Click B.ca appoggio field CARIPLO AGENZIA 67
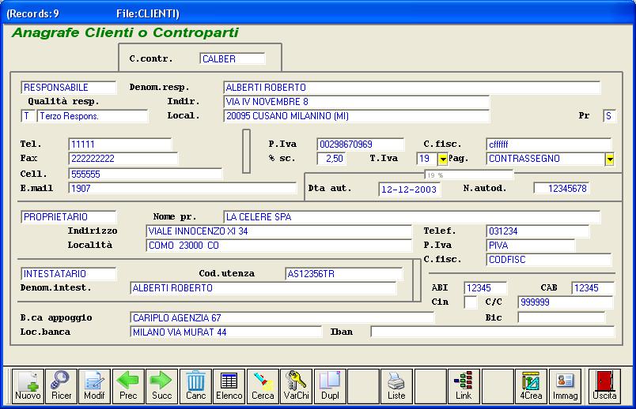Viewport: 636px width, 409px height. coord(282,318)
